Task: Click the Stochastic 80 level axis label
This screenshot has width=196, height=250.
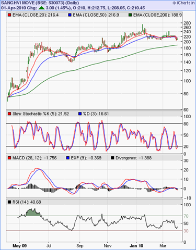Action: coord(186,124)
